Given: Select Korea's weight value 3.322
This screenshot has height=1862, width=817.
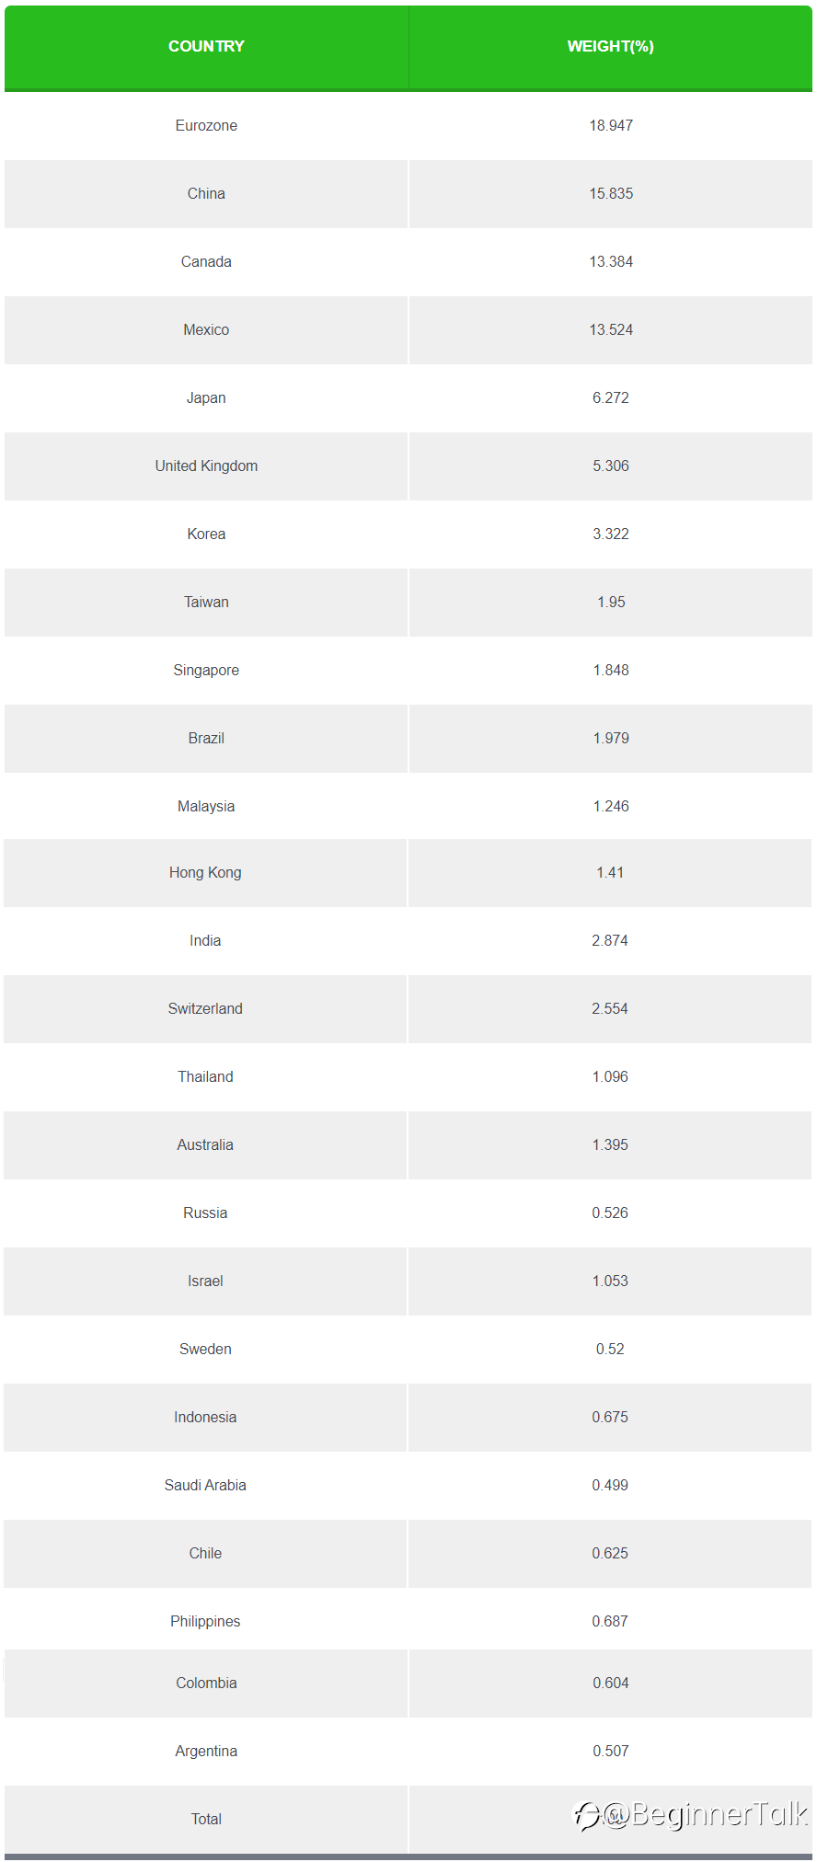Looking at the screenshot, I should click(x=611, y=534).
